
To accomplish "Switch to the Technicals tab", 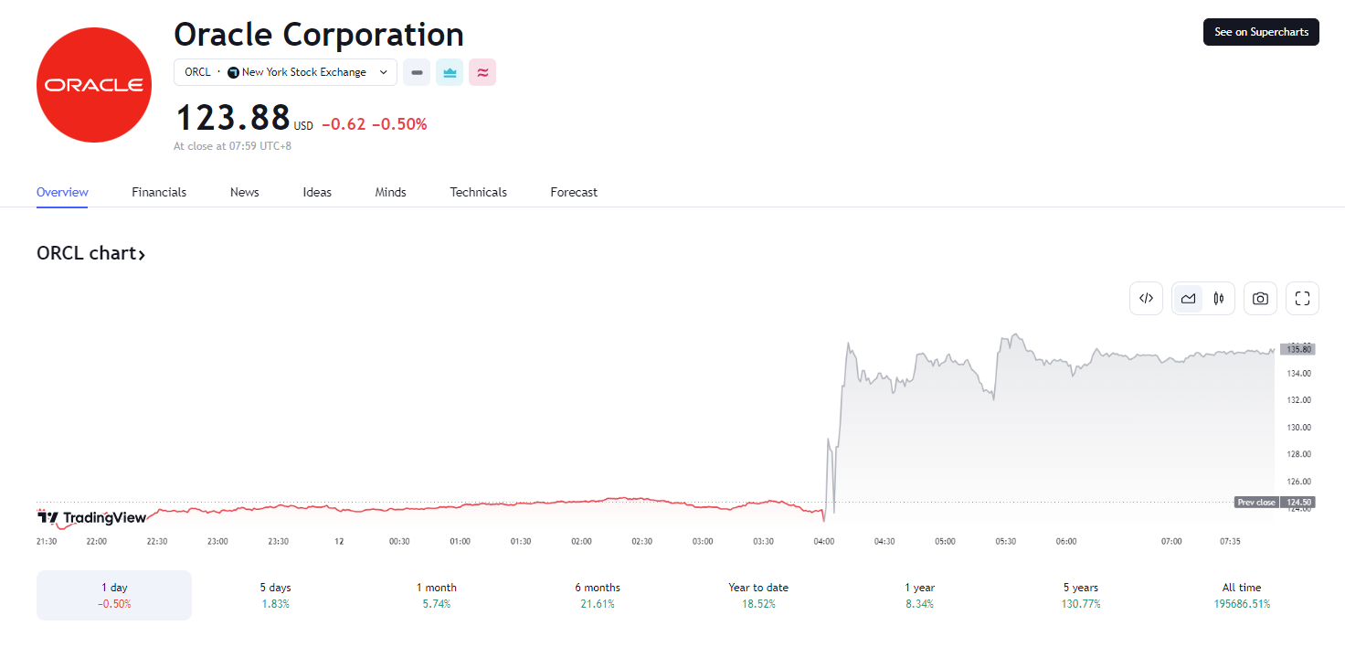I will tap(478, 192).
